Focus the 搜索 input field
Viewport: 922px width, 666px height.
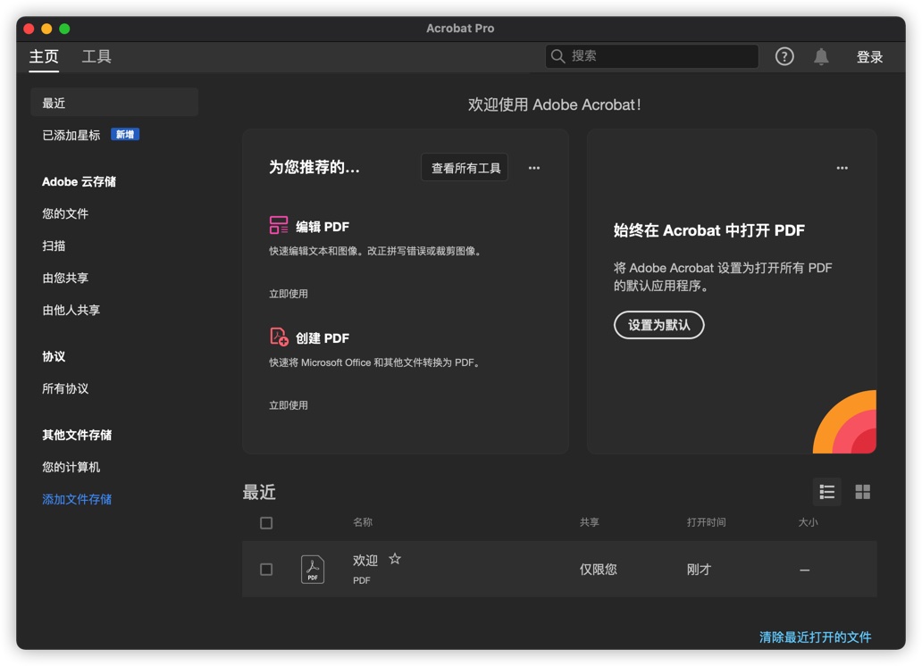click(651, 56)
